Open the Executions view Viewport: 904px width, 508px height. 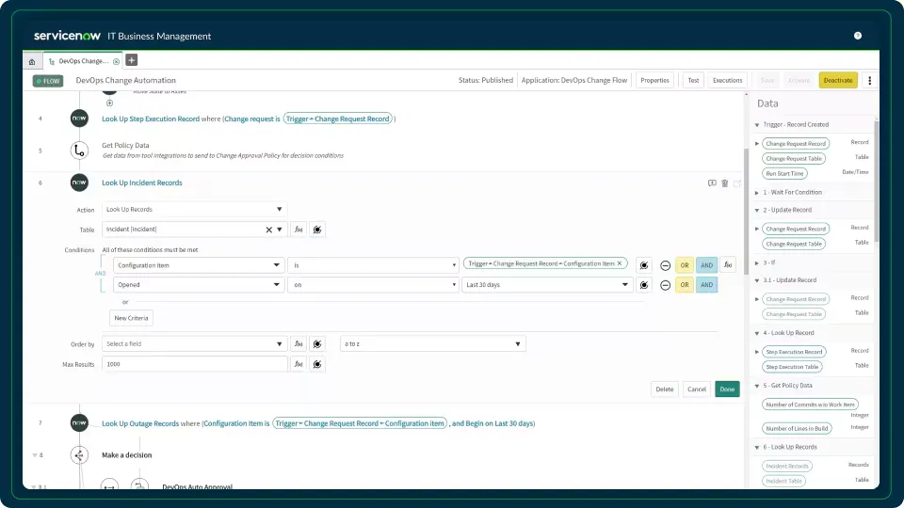(x=727, y=81)
